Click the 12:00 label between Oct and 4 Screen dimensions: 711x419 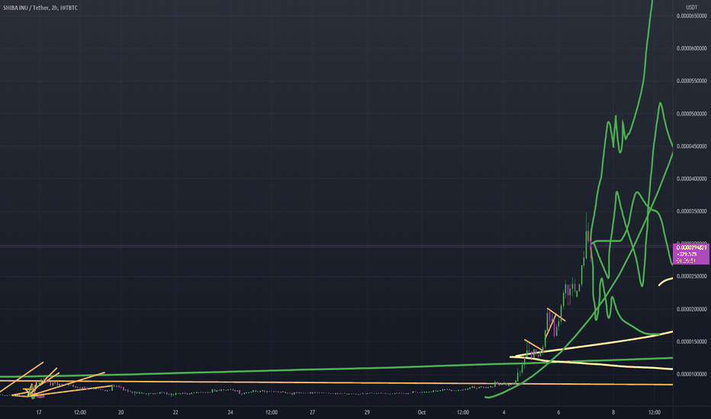click(x=463, y=412)
